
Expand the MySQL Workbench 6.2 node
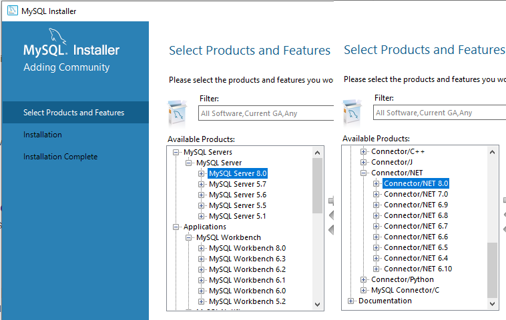[x=201, y=269]
